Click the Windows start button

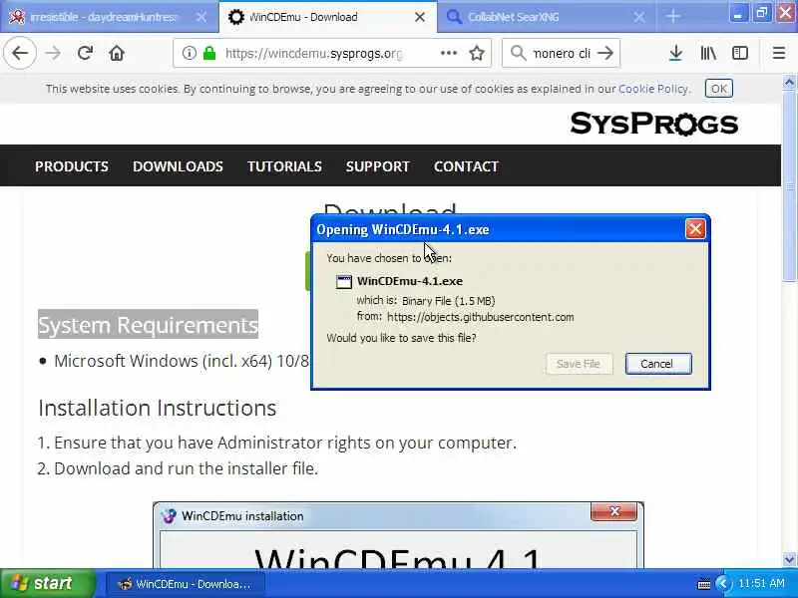coord(47,583)
